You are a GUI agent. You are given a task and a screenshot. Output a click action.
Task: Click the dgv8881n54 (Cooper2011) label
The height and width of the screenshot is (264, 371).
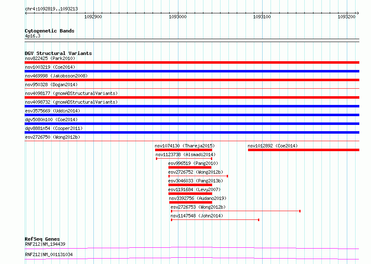click(x=54, y=128)
